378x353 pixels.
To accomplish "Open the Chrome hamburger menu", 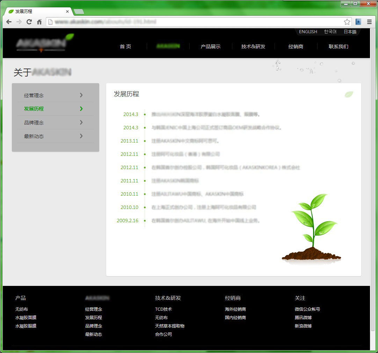I will [369, 22].
